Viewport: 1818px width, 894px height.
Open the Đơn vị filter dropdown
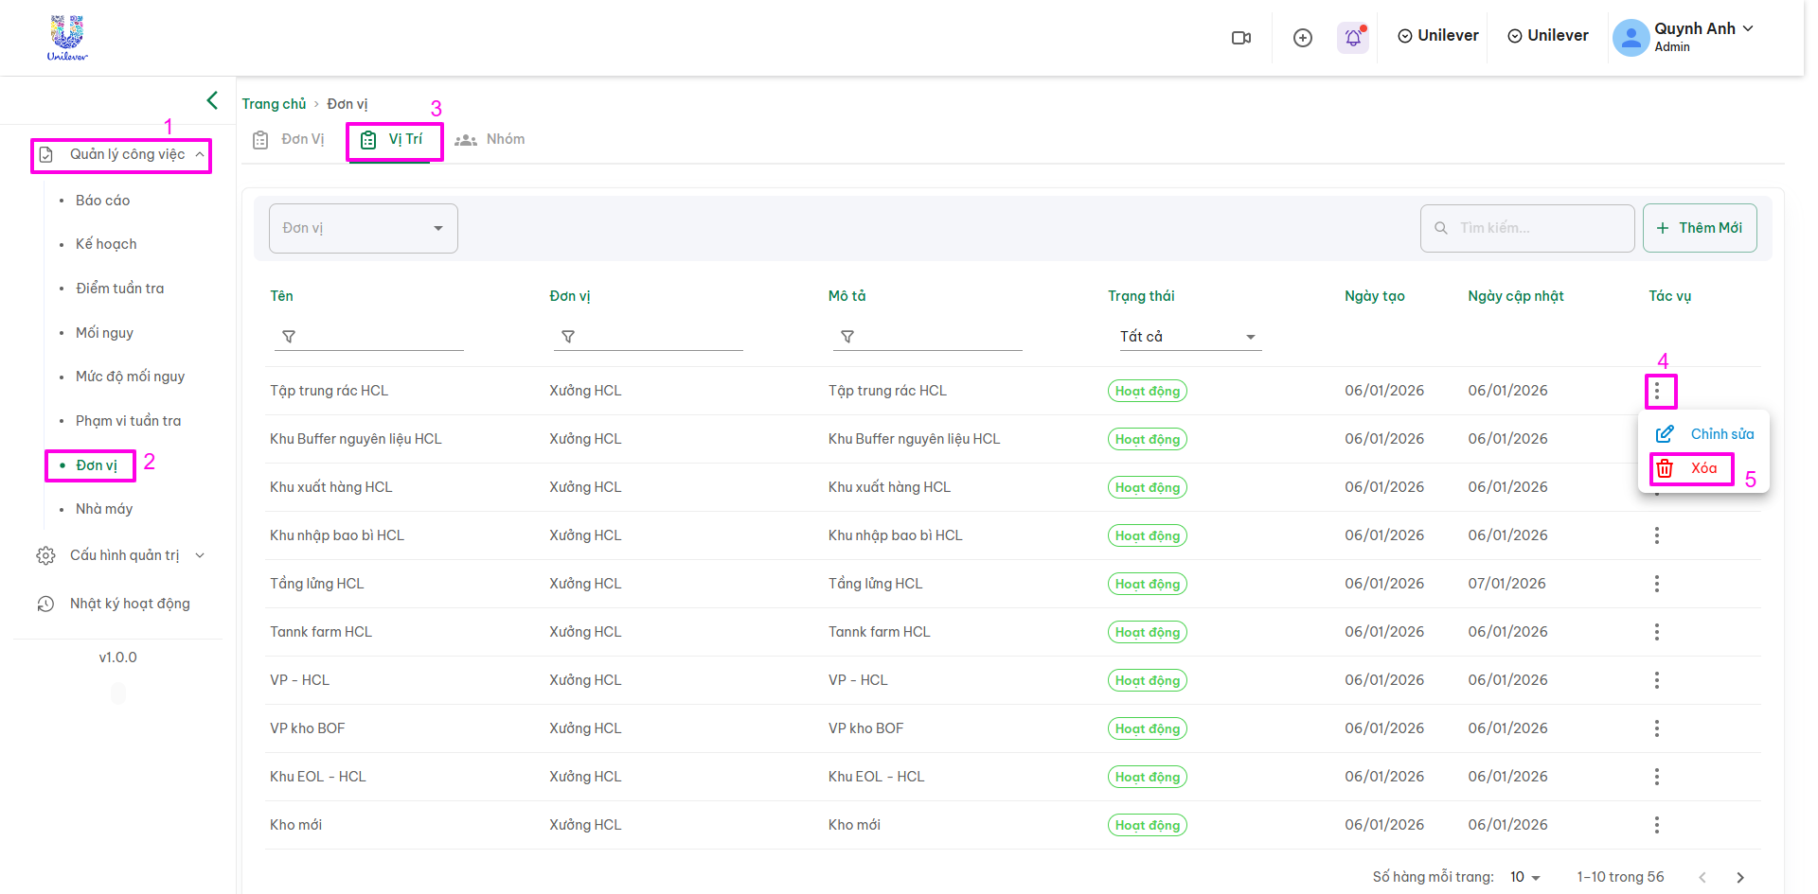[364, 228]
